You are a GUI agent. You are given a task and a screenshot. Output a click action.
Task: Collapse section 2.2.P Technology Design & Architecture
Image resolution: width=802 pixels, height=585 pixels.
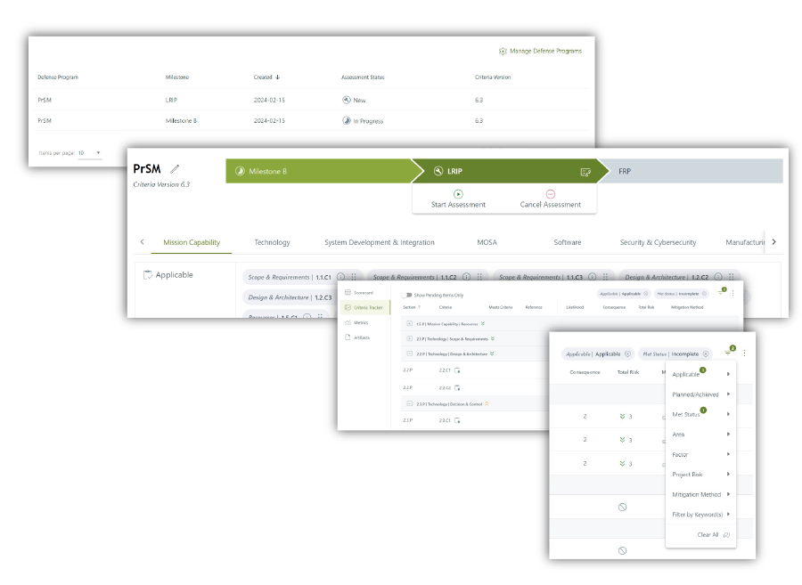409,353
